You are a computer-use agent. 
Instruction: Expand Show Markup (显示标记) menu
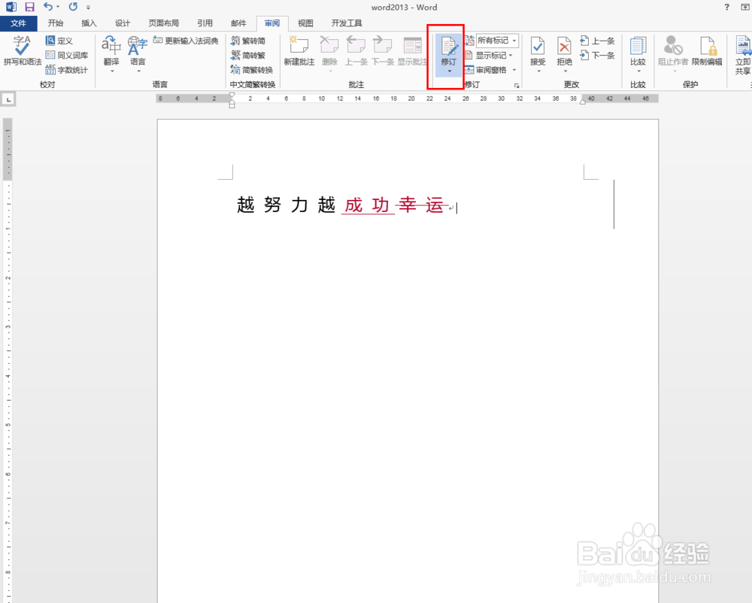[489, 55]
